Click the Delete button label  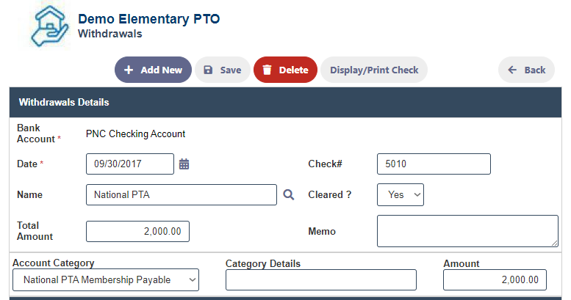coord(293,70)
